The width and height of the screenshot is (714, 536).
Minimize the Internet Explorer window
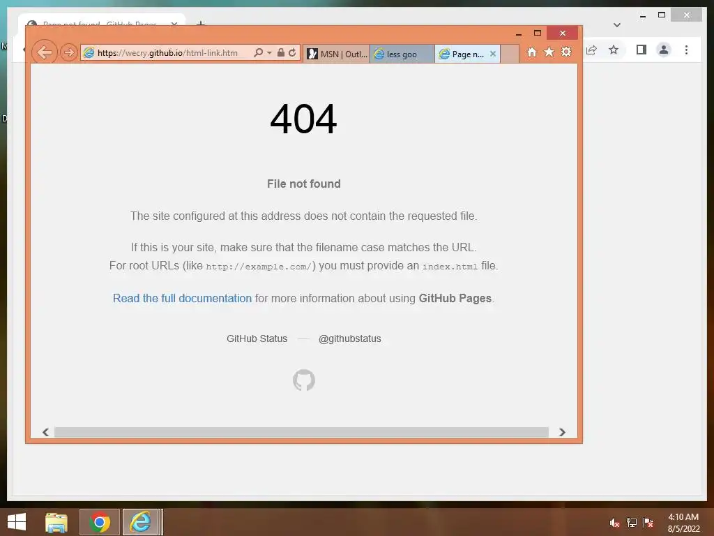(x=518, y=33)
